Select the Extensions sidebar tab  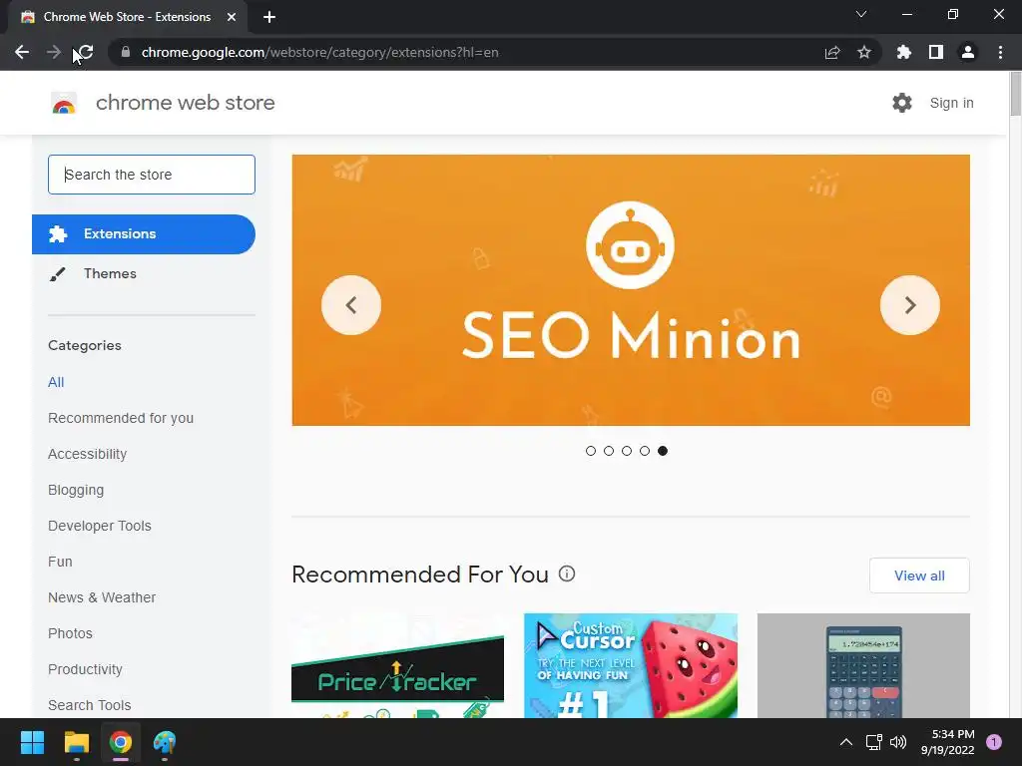144,233
